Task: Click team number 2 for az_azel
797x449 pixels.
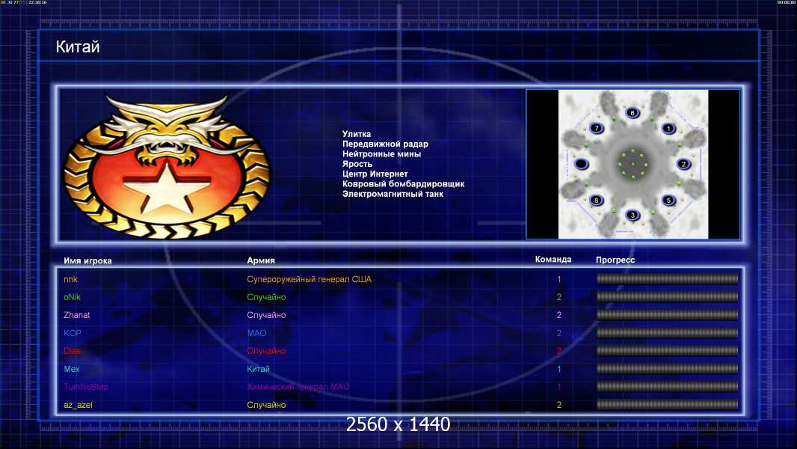Action: (559, 406)
